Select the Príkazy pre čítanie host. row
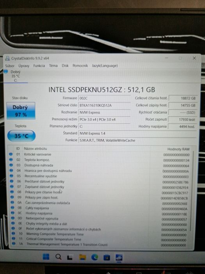The height and width of the screenshot is (274, 205). tap(99, 192)
